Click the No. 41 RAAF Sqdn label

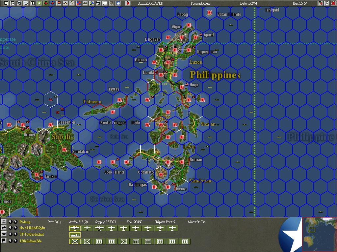click(x=32, y=228)
